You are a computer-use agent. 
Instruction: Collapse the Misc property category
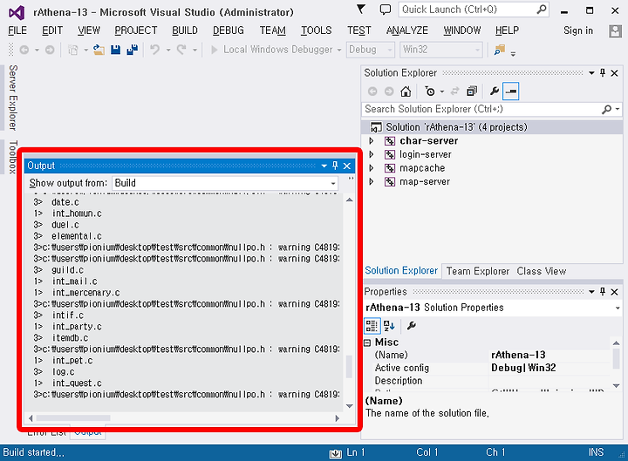(x=367, y=343)
